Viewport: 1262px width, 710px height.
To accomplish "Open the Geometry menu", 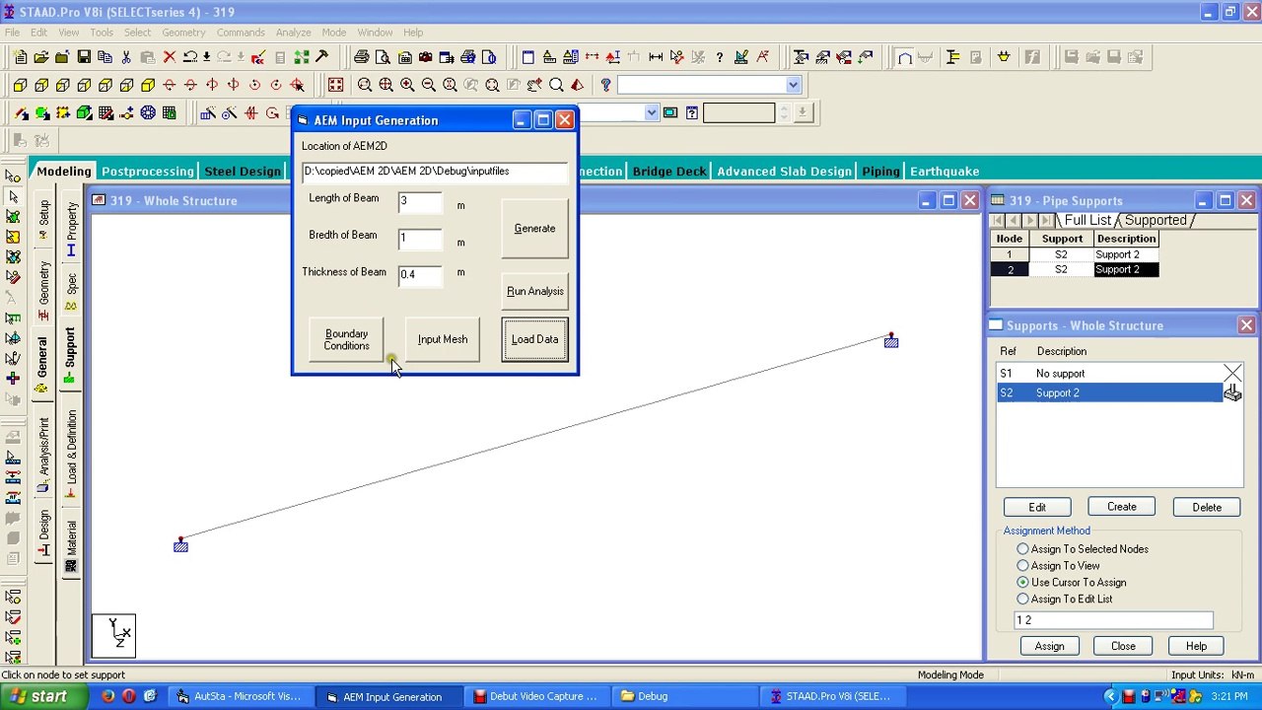I will tap(183, 33).
